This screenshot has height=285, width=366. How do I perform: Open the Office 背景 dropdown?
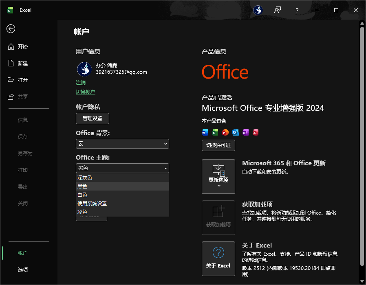coord(122,144)
